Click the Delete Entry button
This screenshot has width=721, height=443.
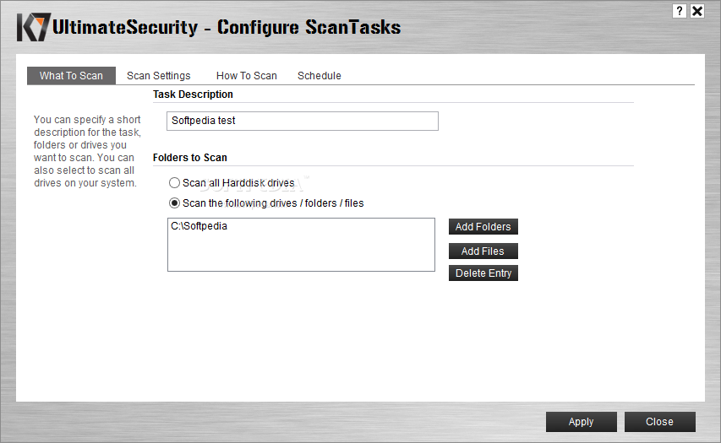coord(483,273)
